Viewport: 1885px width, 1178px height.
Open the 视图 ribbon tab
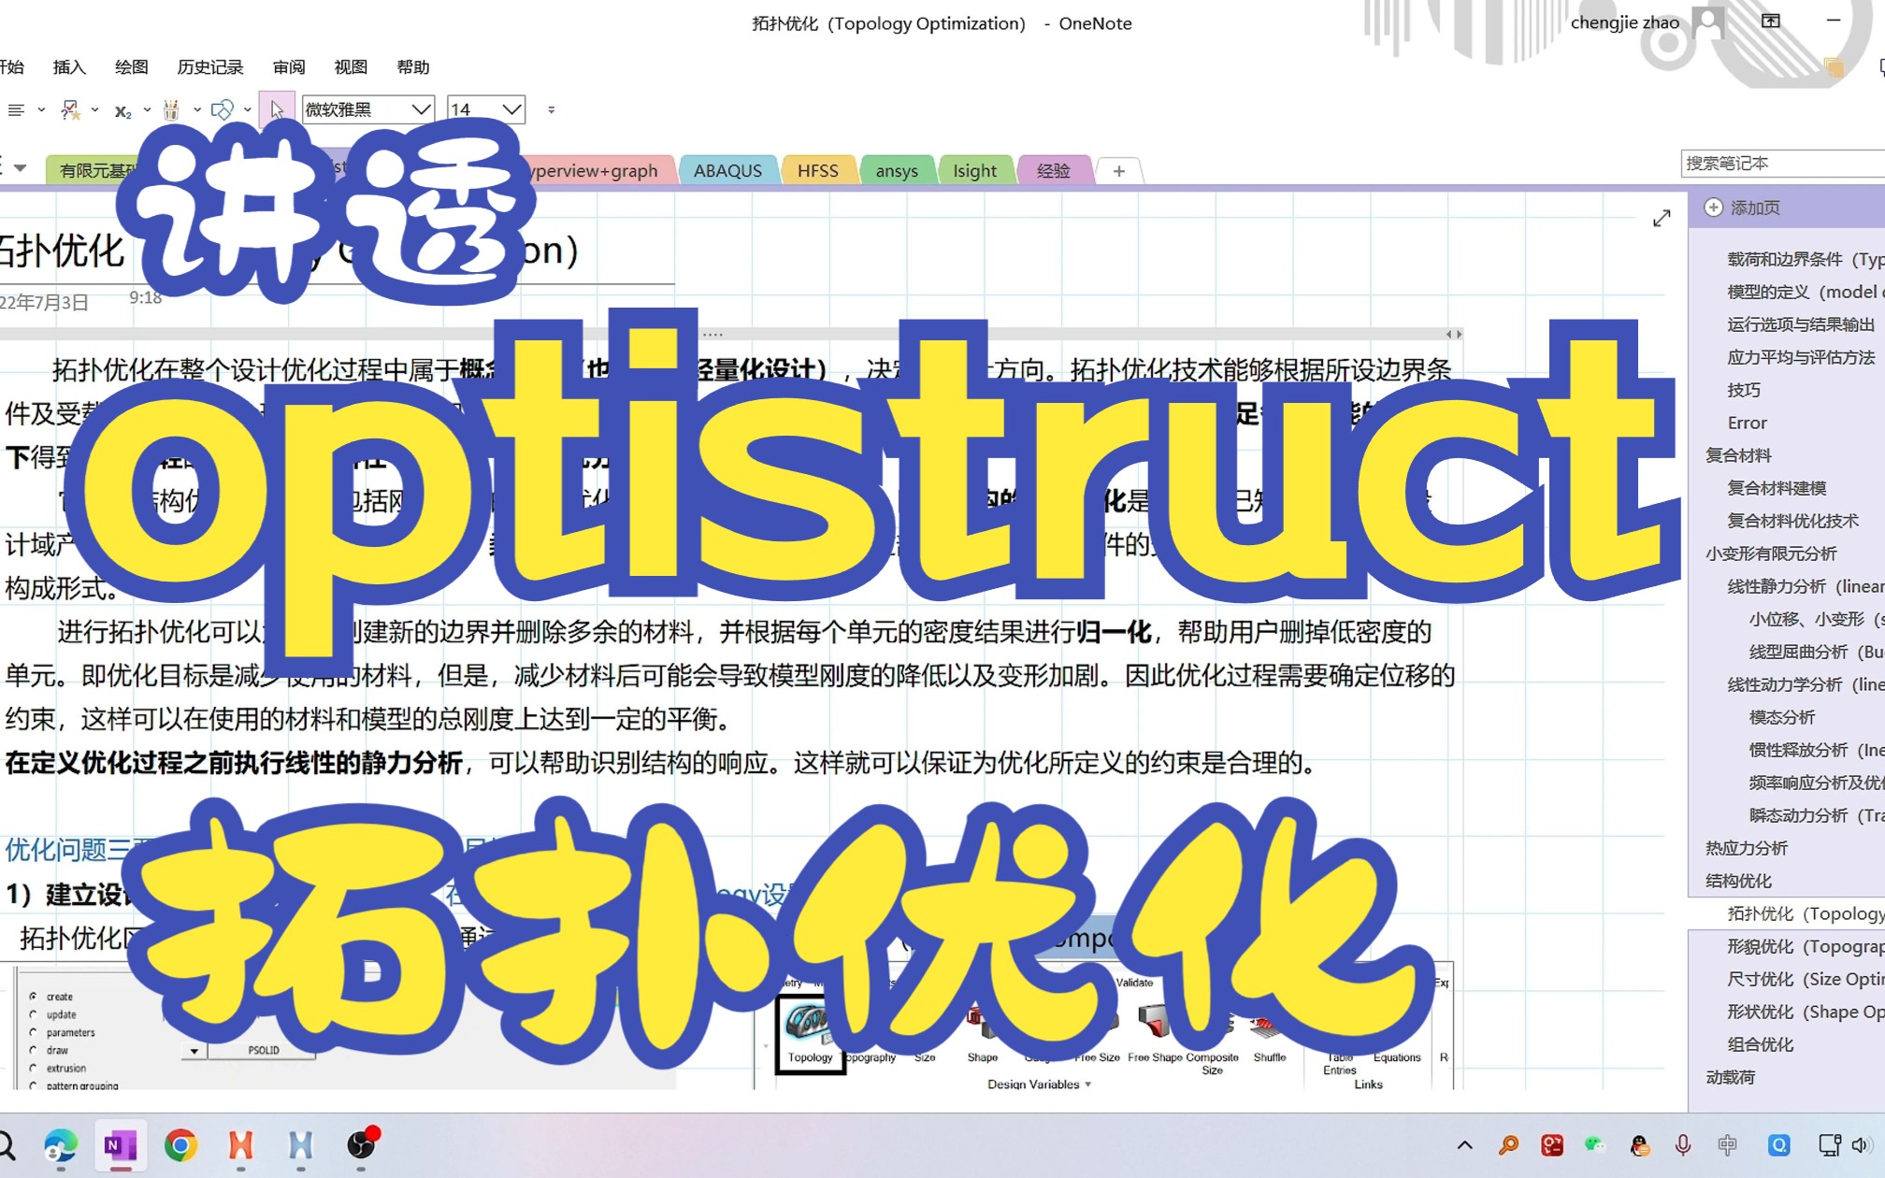[x=351, y=67]
